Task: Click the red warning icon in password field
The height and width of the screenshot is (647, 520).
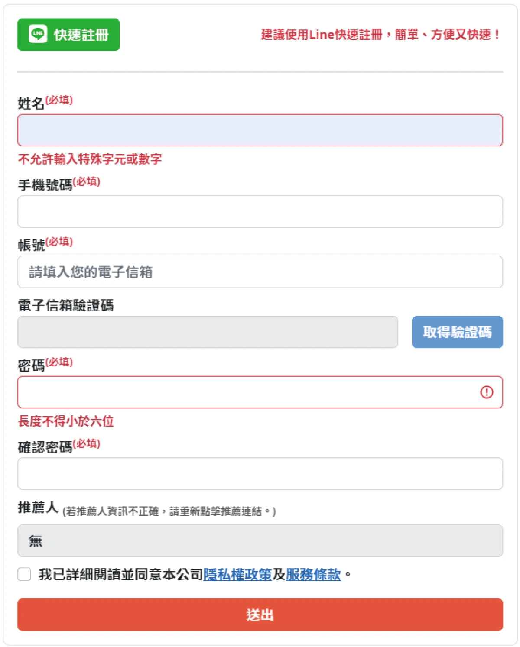Action: point(487,392)
